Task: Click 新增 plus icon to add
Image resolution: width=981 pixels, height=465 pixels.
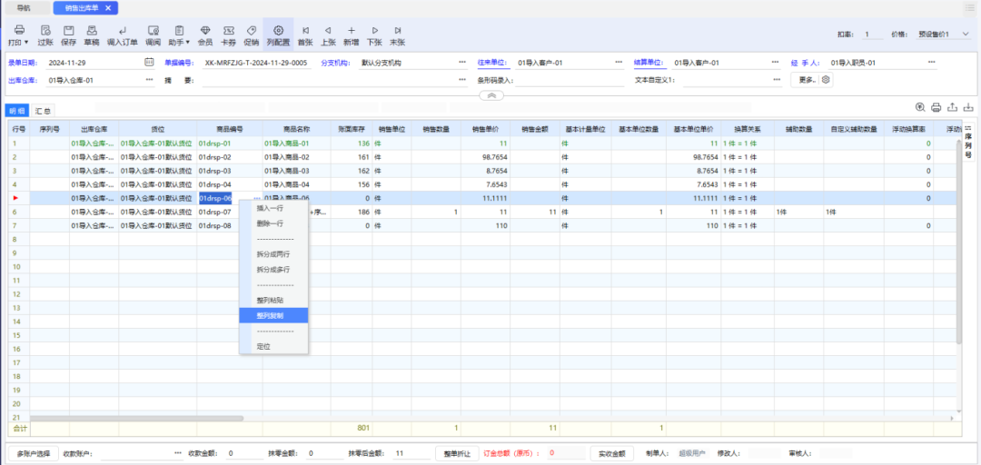Action: tap(352, 35)
